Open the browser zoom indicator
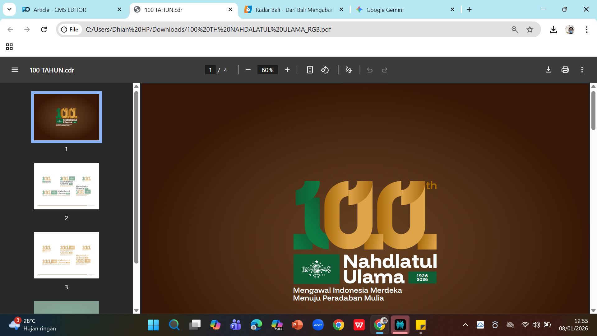The width and height of the screenshot is (597, 336). pyautogui.click(x=515, y=30)
